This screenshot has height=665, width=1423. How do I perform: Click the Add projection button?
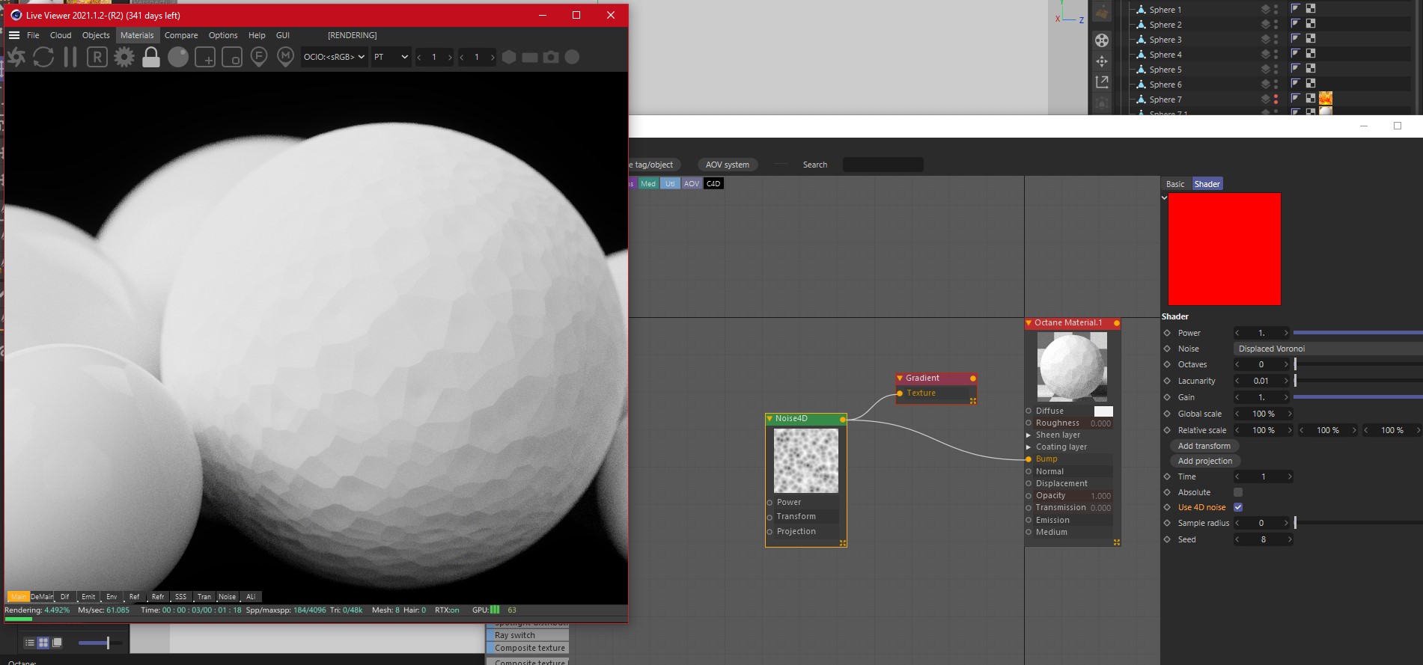[x=1204, y=461]
